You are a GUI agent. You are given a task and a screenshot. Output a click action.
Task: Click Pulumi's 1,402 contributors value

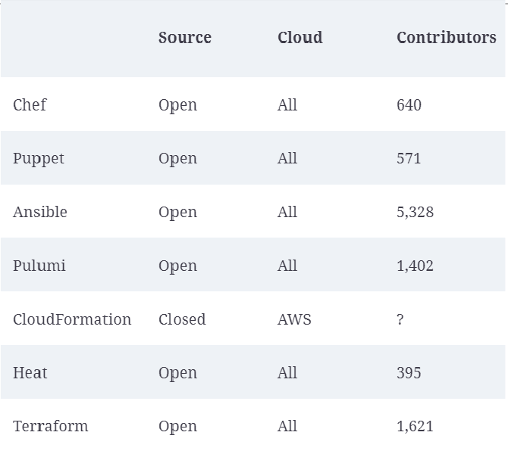click(x=415, y=266)
